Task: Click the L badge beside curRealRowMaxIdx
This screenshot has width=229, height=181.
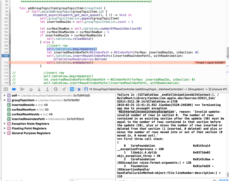Action: pos(9,114)
